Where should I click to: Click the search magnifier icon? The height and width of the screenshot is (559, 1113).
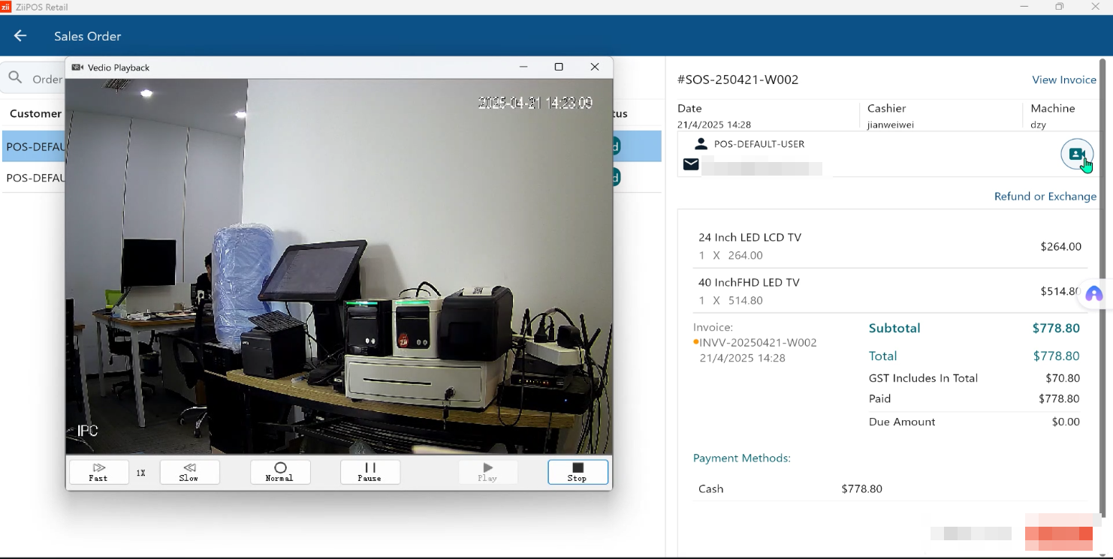pyautogui.click(x=15, y=77)
